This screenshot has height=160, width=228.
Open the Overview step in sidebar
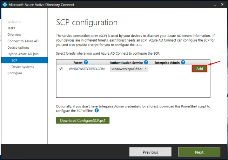pos(14,34)
